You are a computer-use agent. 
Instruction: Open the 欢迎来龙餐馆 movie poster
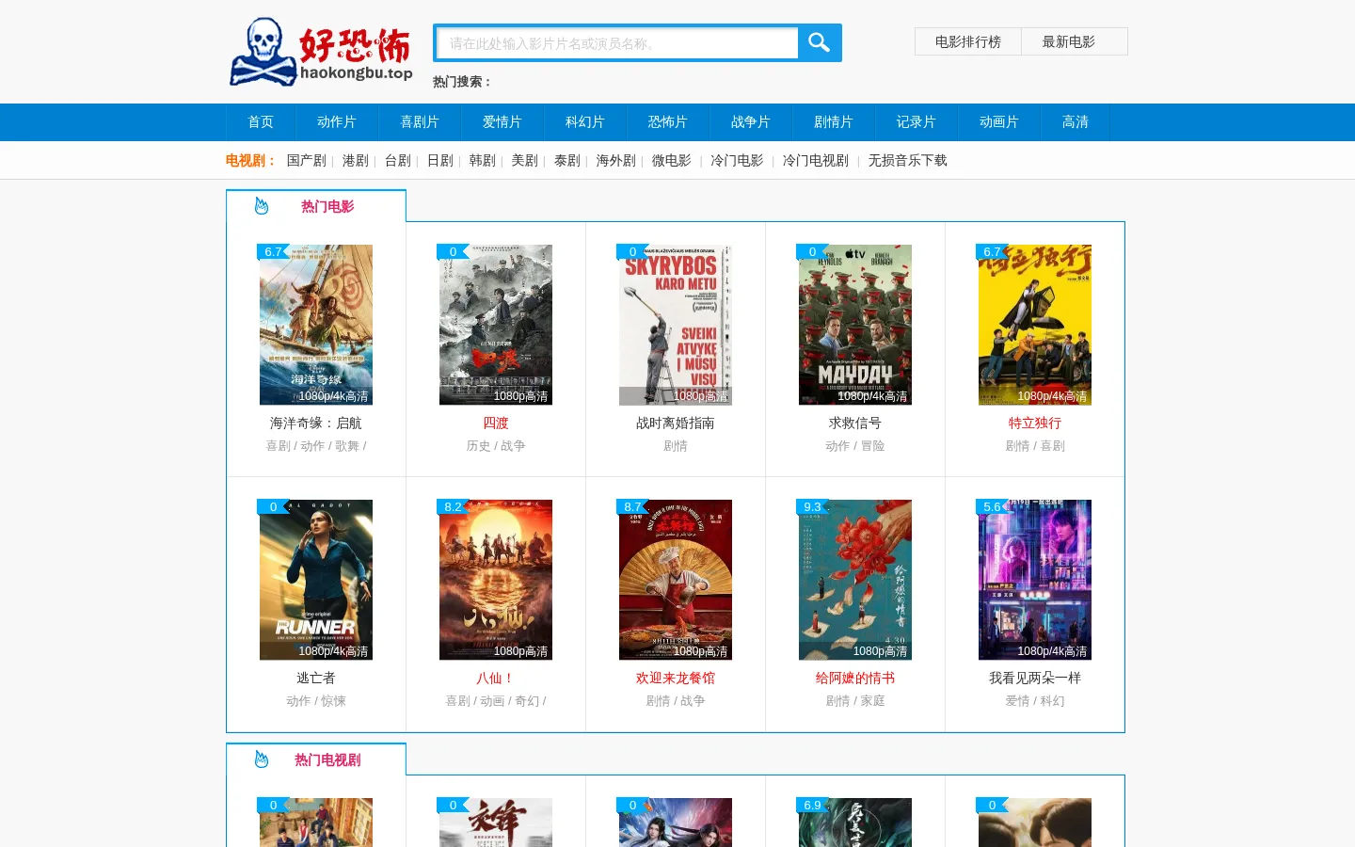[x=676, y=580]
